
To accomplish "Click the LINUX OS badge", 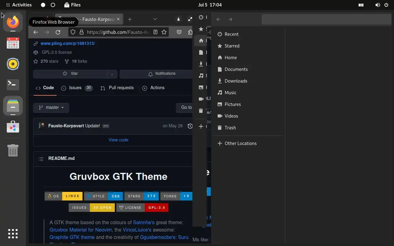I will click(63, 196).
